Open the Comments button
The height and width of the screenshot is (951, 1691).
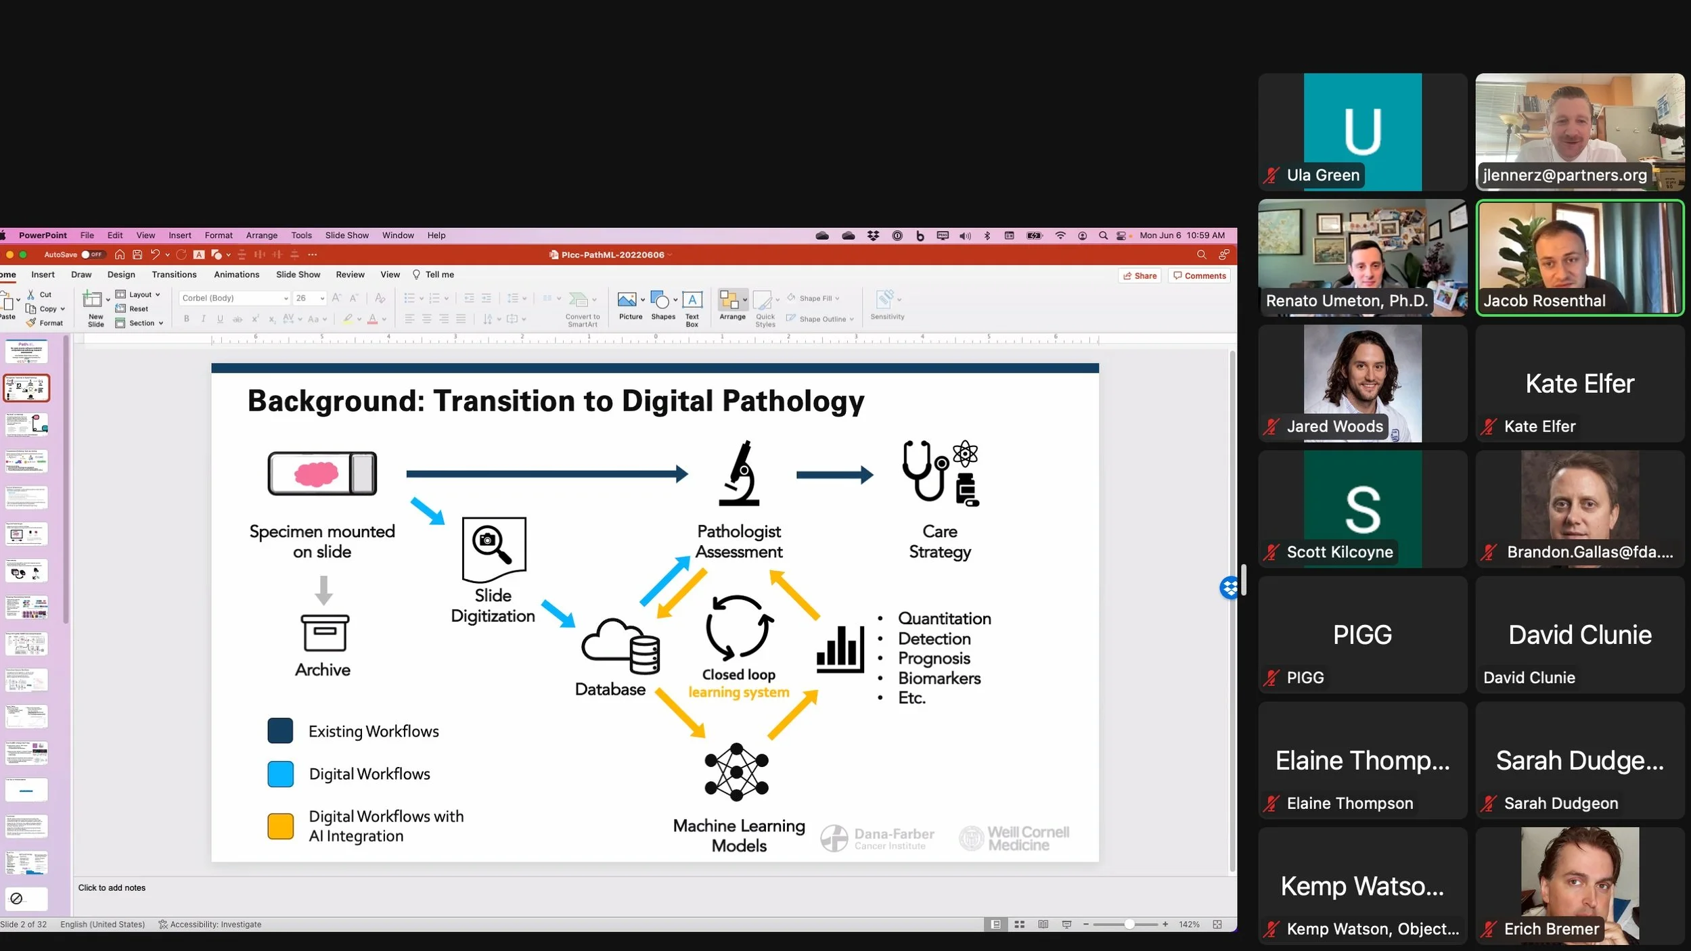click(x=1199, y=276)
